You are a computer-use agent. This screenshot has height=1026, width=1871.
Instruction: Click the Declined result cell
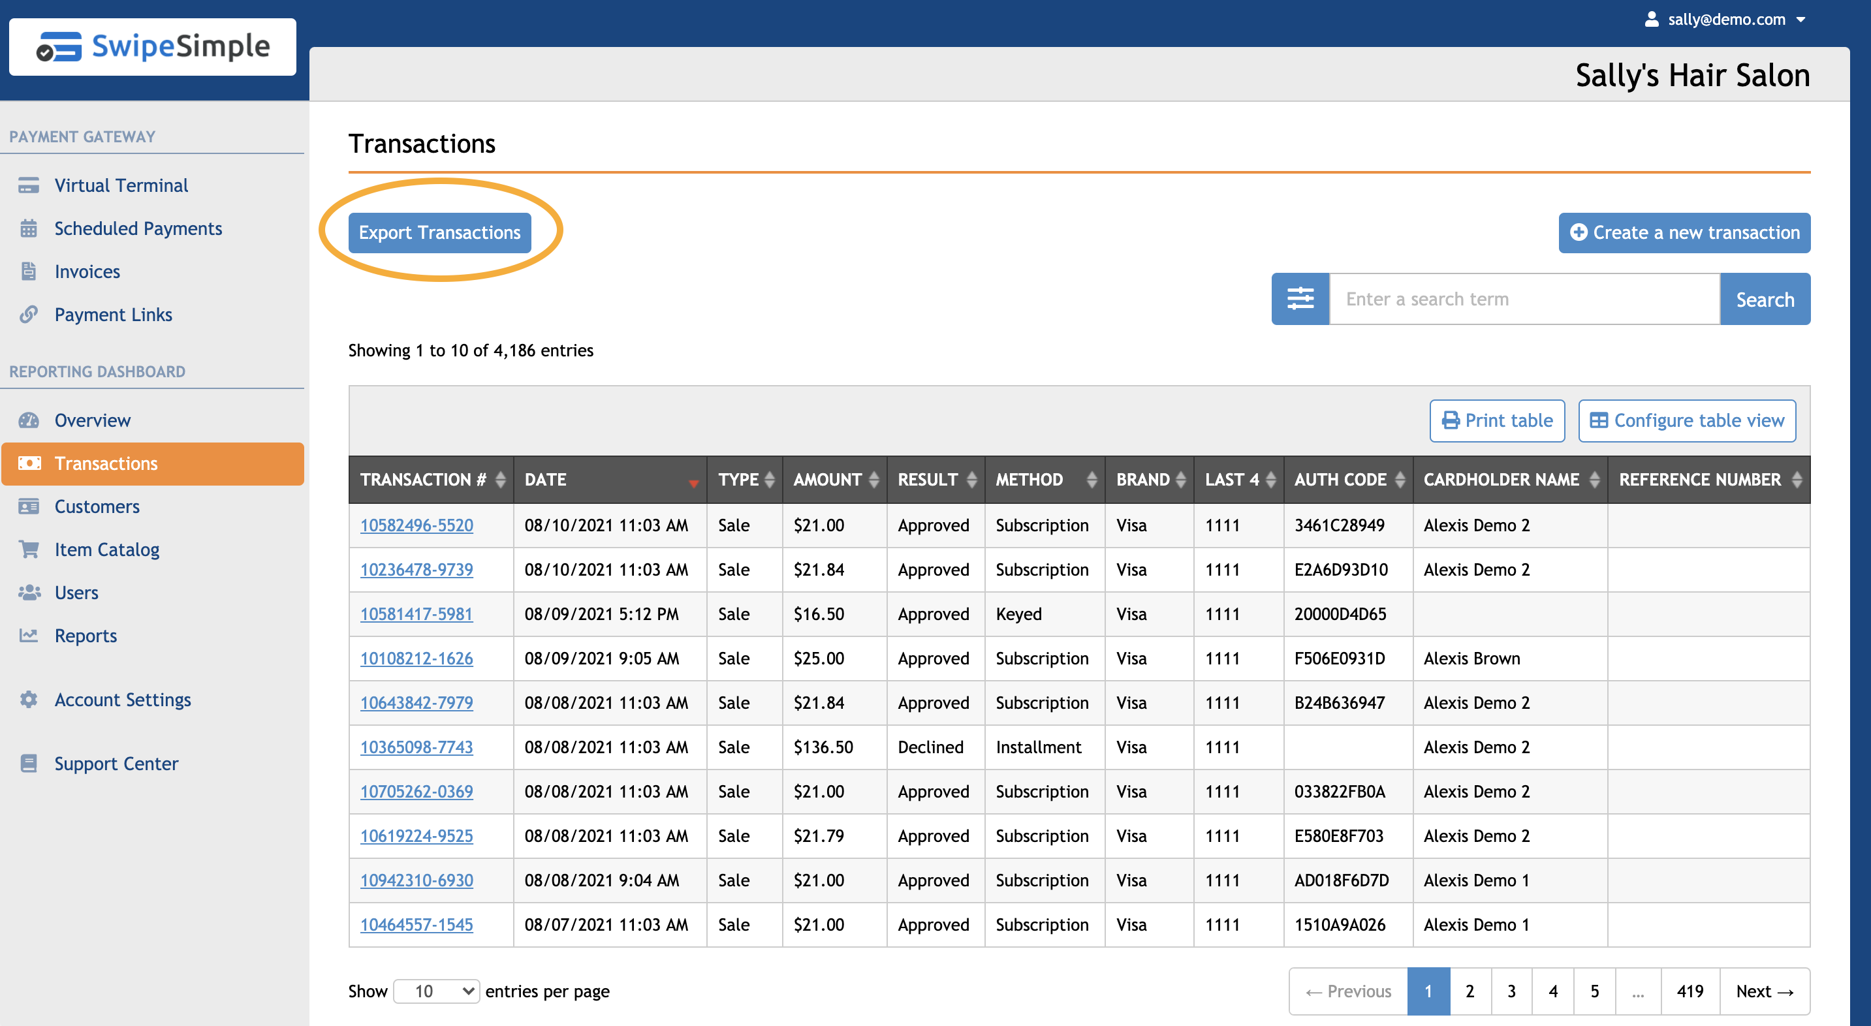(935, 747)
